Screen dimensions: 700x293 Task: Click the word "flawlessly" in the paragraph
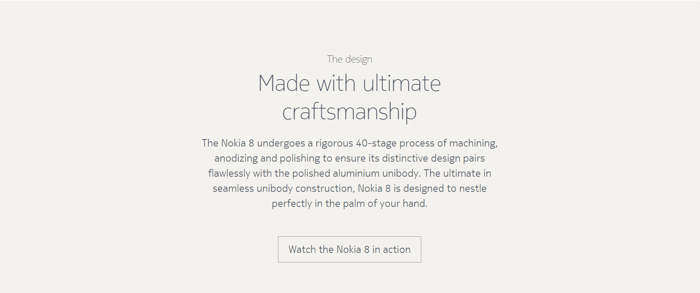point(229,173)
